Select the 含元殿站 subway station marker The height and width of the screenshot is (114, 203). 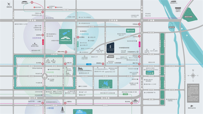(78, 37)
